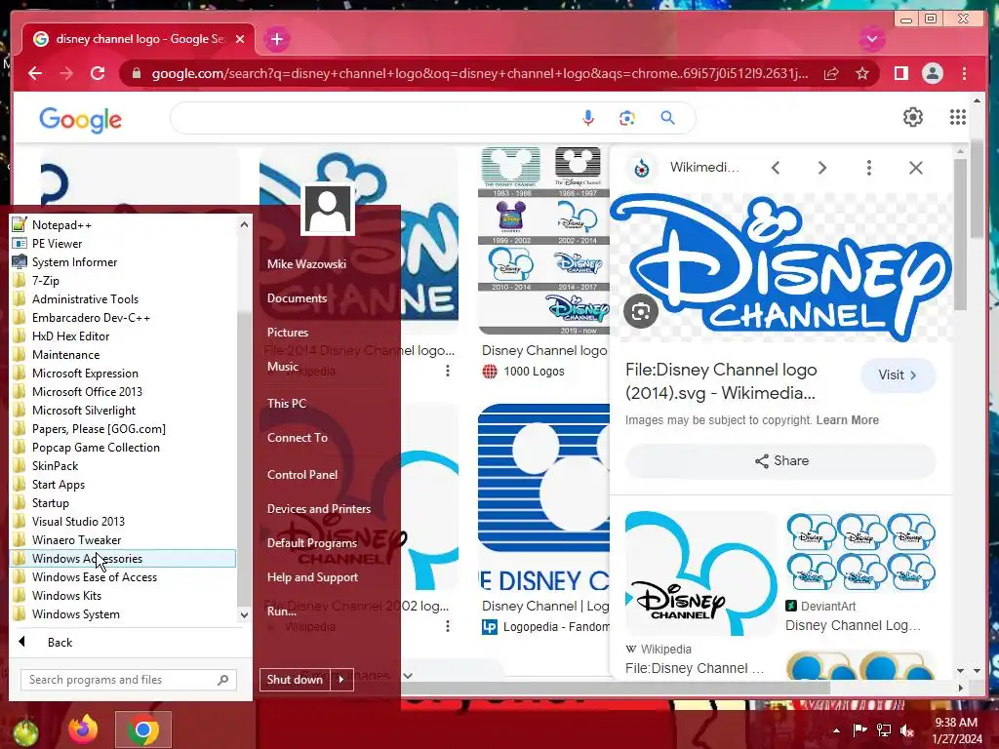Image resolution: width=999 pixels, height=749 pixels.
Task: Show previous image in preview panel
Action: tap(776, 168)
